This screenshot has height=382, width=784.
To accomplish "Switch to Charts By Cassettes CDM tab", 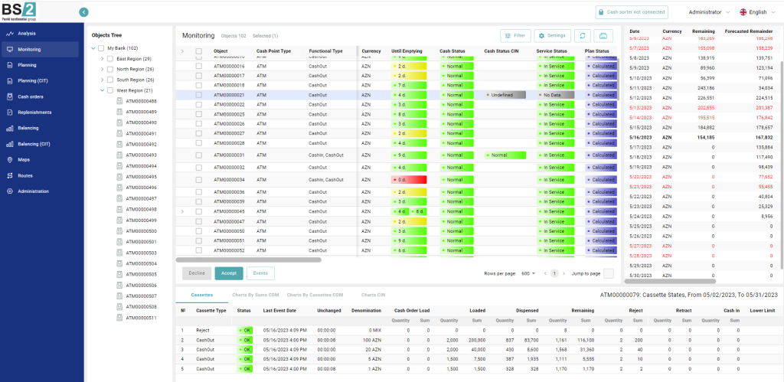I will (x=315, y=295).
